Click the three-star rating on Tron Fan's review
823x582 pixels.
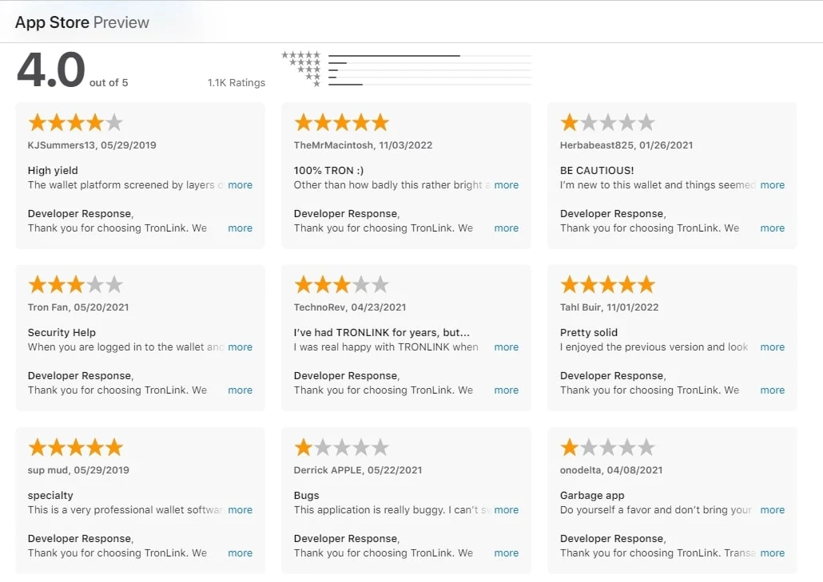pyautogui.click(x=76, y=285)
